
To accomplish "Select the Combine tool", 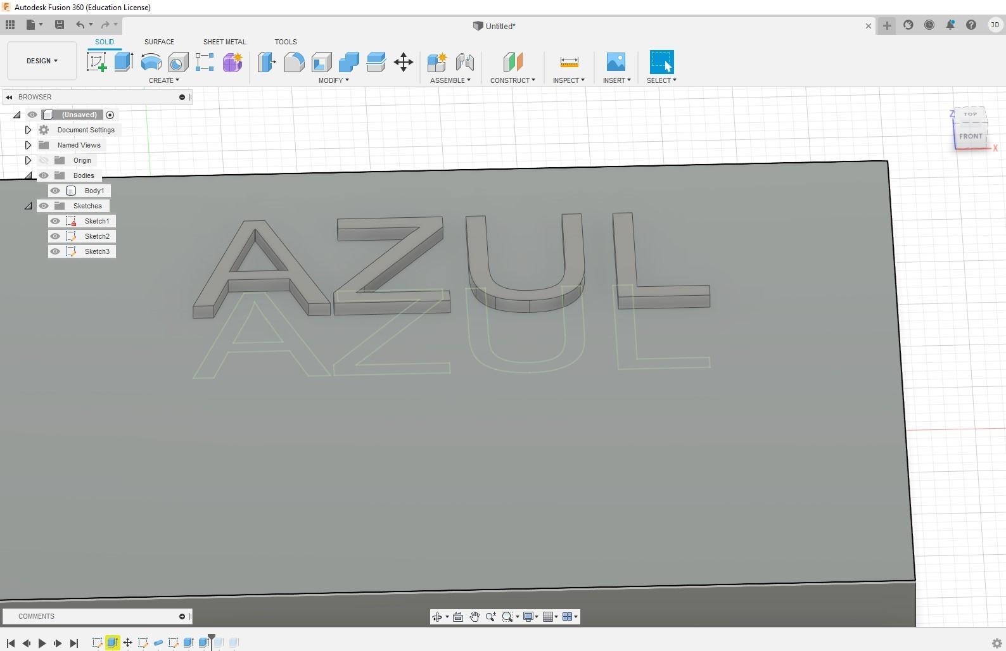I will 348,62.
